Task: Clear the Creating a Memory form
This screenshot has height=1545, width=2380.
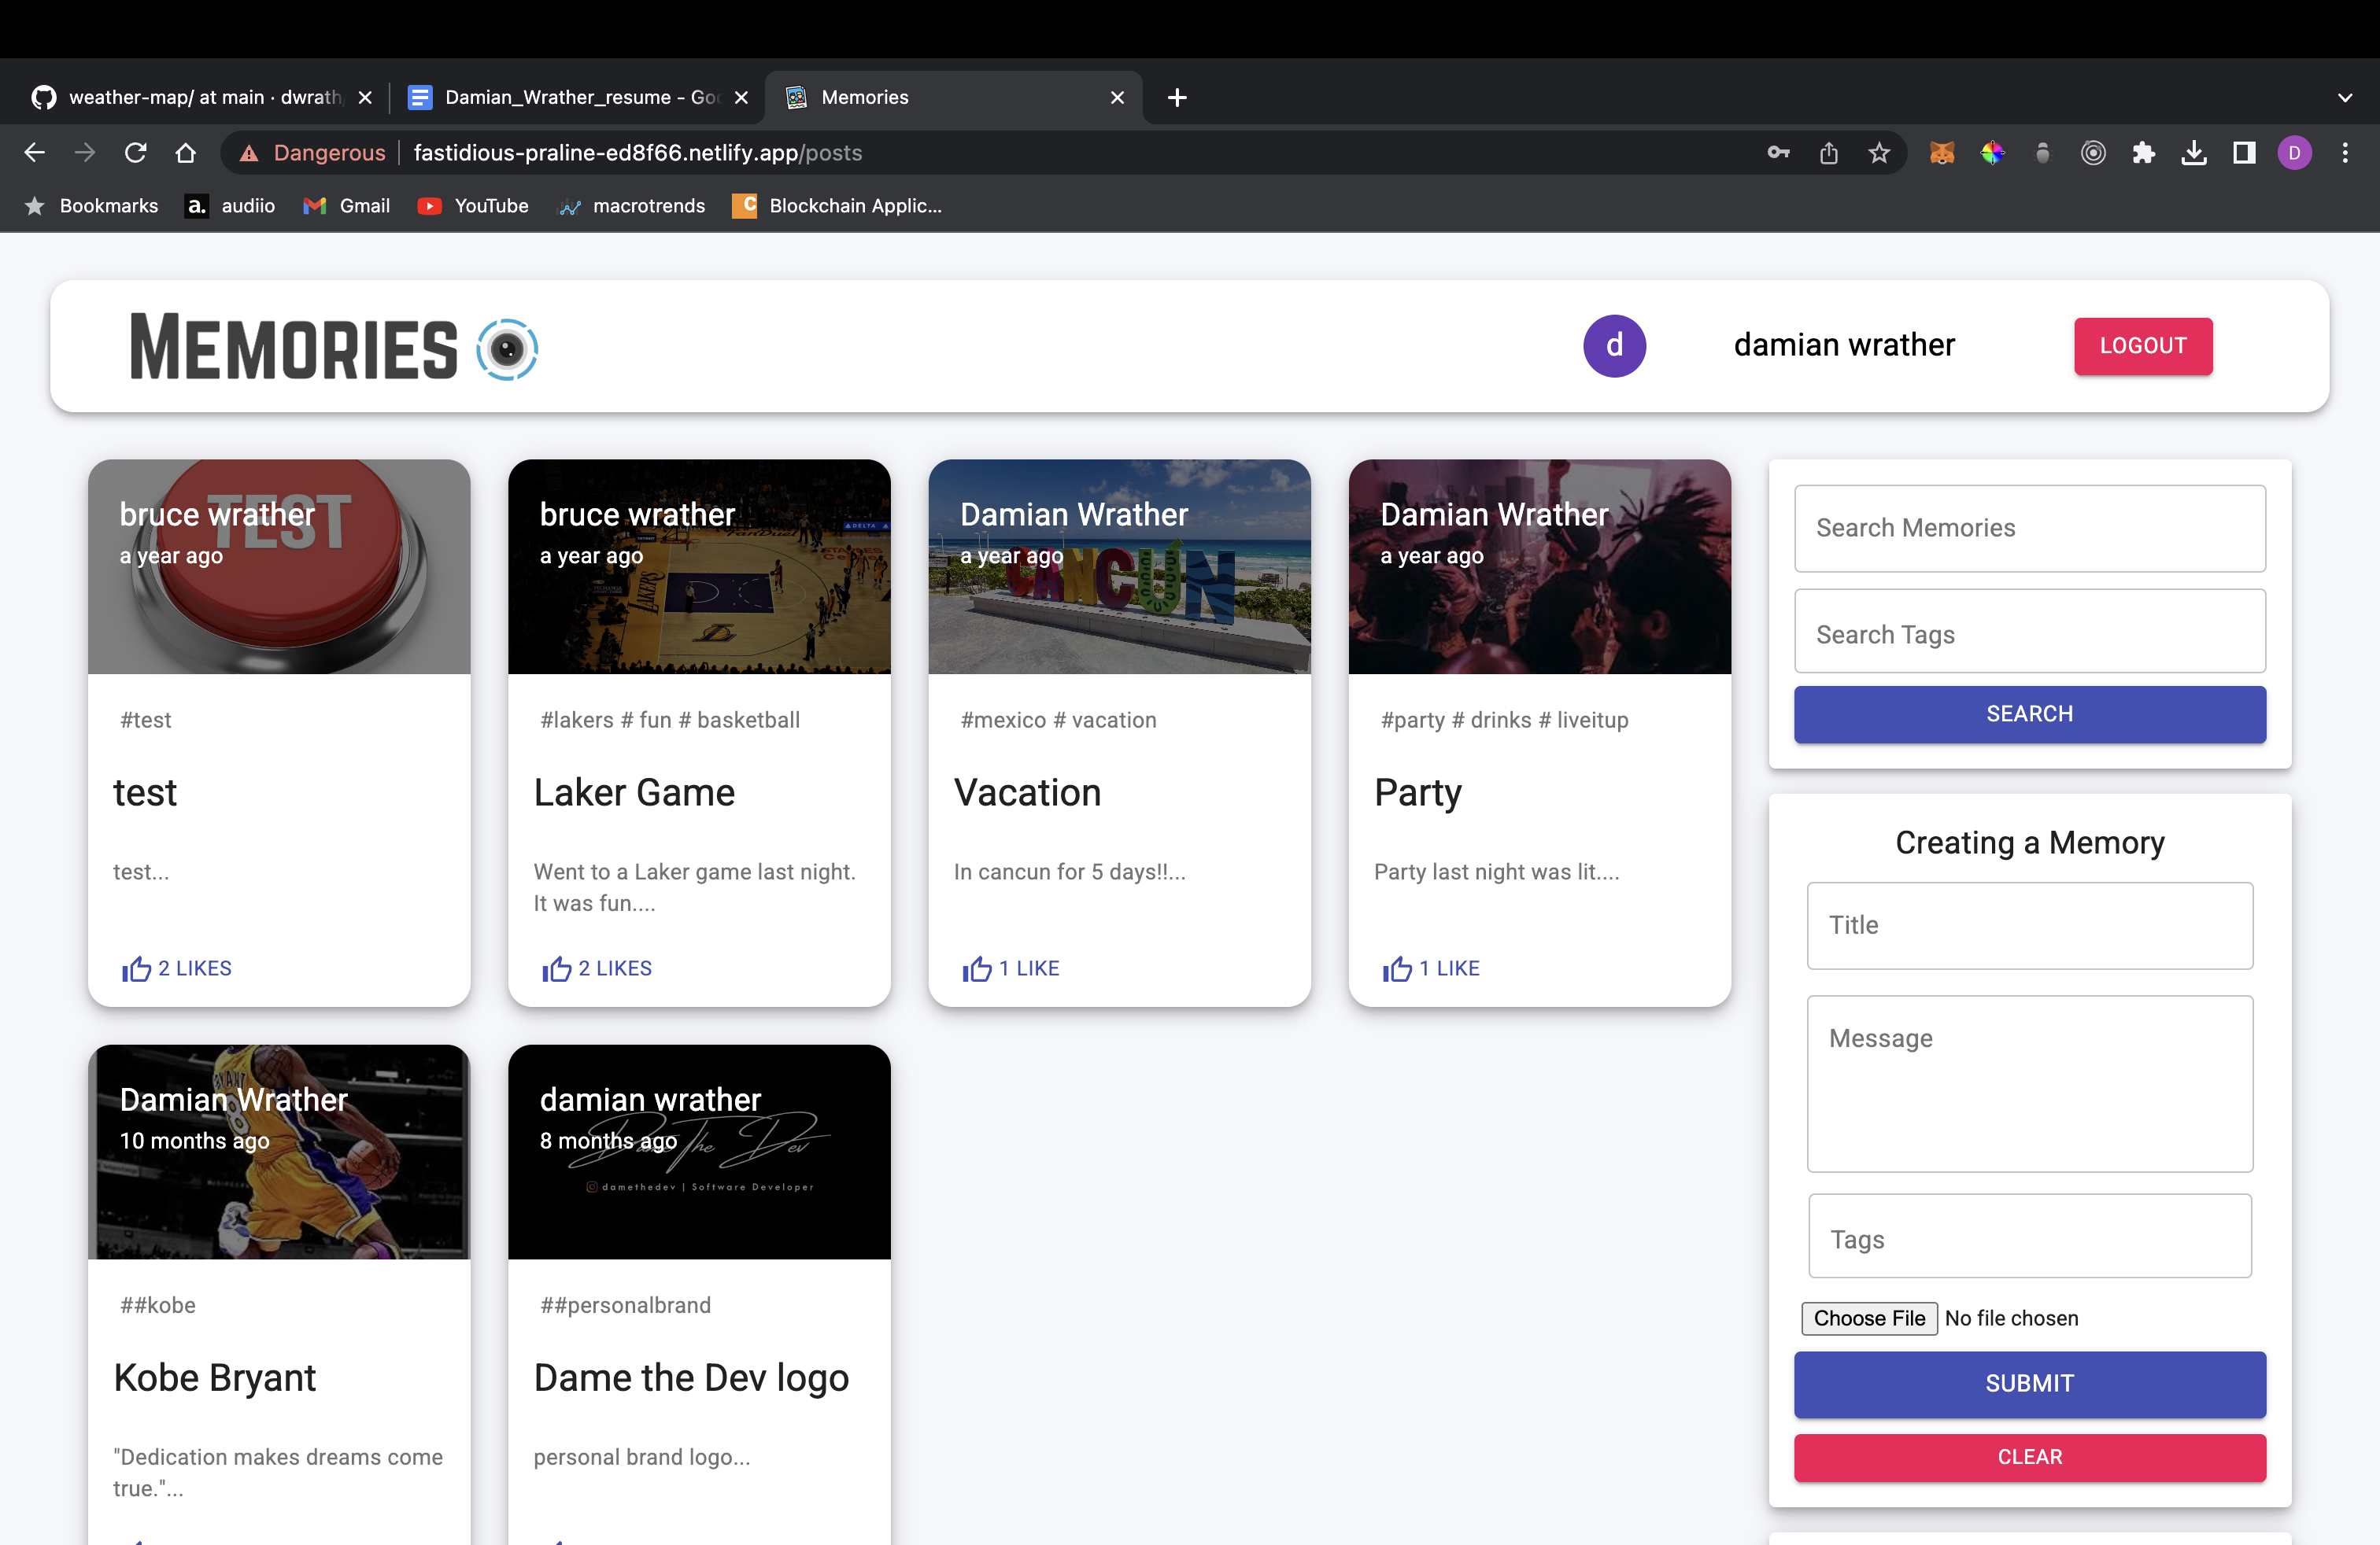Action: (x=2028, y=1457)
